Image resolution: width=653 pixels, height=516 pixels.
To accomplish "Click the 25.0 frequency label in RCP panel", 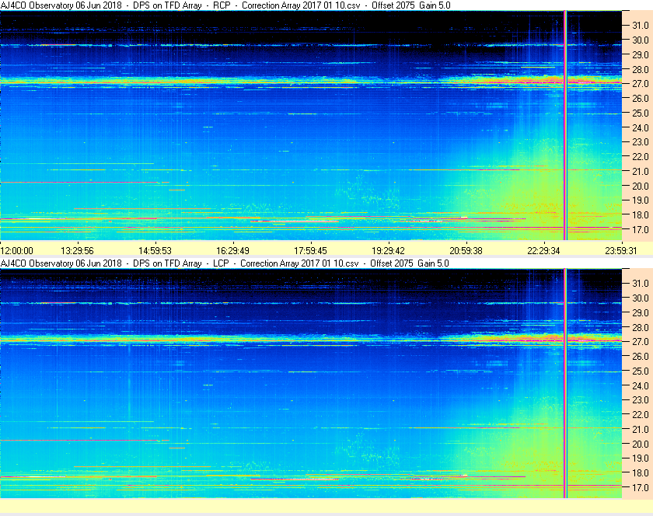I will pos(641,113).
